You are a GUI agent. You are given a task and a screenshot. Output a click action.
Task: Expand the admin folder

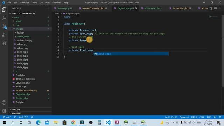(x=19, y=21)
